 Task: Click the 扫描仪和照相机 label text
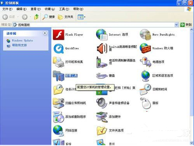click(75, 103)
